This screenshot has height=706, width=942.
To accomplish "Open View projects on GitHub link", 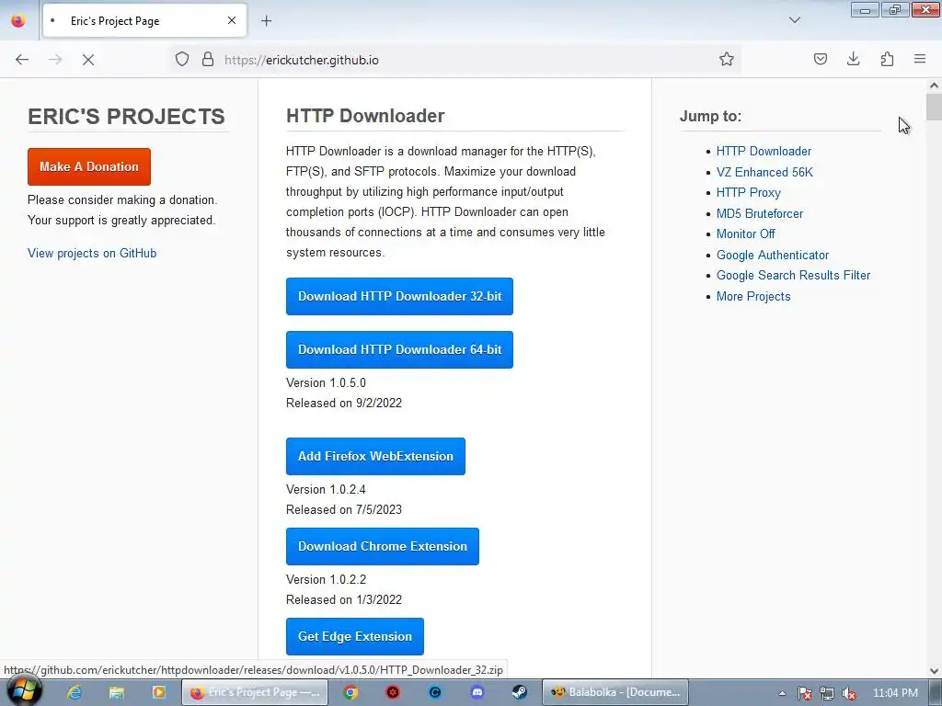I will [92, 254].
